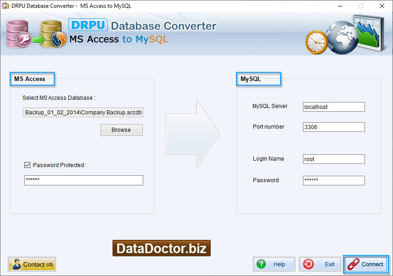Click the clock icon in banner
Viewport: 393px width, 276px height.
point(316,42)
